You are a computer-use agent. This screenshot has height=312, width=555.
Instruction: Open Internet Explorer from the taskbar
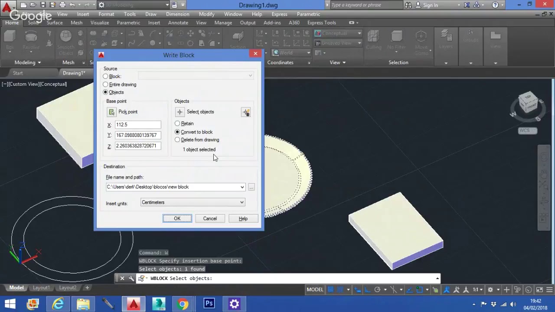pos(58,304)
